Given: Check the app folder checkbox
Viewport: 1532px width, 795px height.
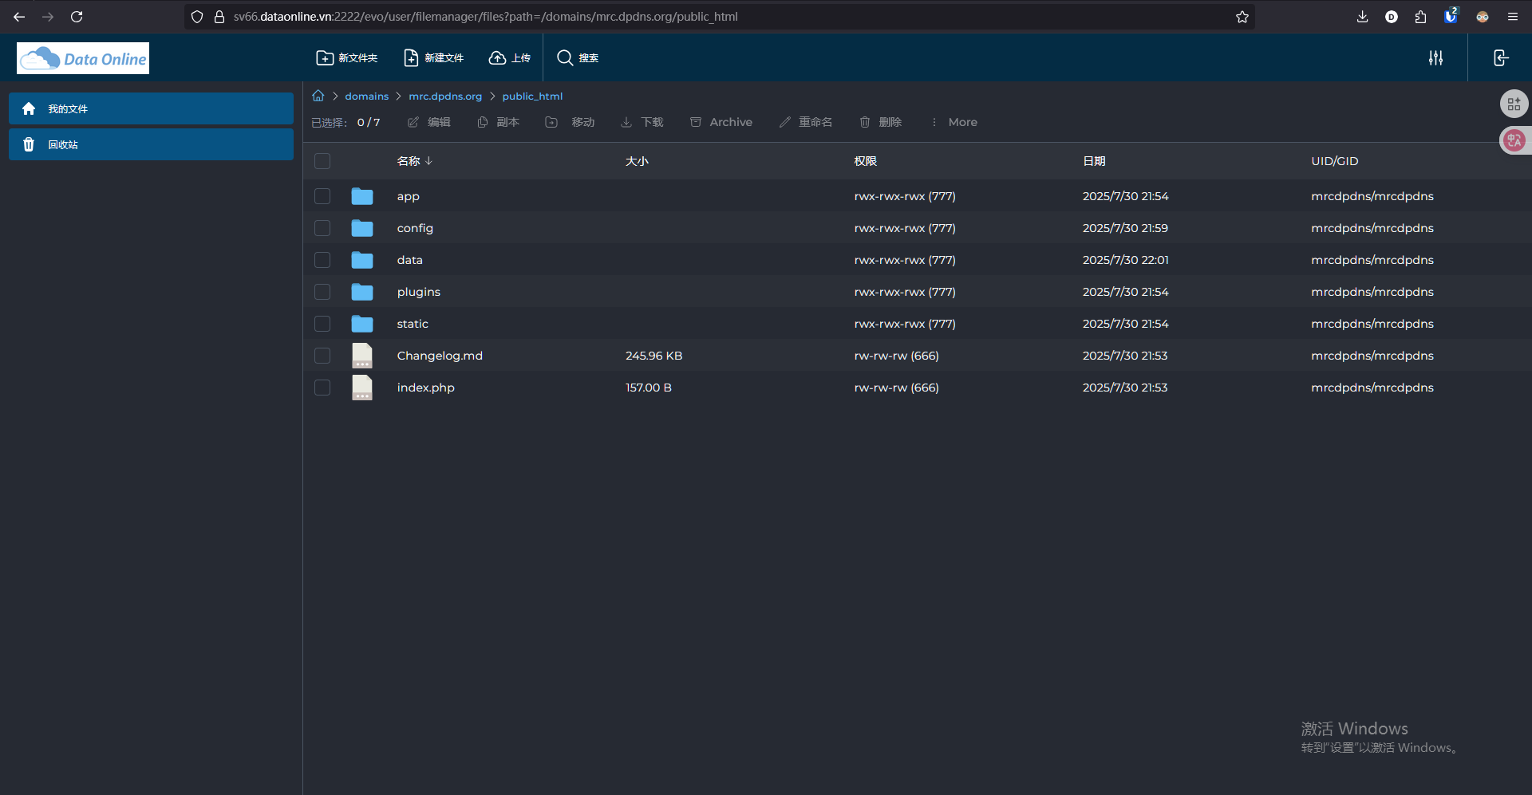Looking at the screenshot, I should click(x=322, y=196).
